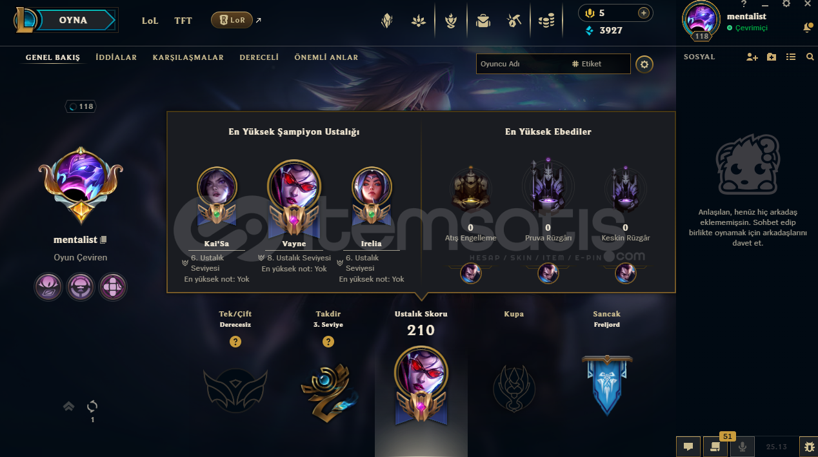This screenshot has width=818, height=457.
Task: Open the chat window icon
Action: pos(688,446)
